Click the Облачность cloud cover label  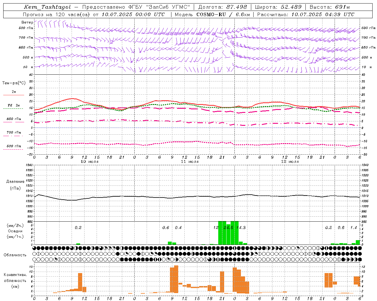[15, 255]
